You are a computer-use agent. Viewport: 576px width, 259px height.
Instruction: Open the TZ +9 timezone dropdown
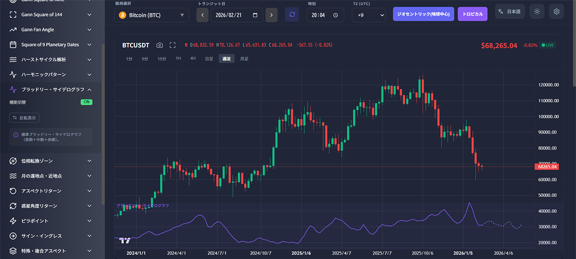click(369, 15)
